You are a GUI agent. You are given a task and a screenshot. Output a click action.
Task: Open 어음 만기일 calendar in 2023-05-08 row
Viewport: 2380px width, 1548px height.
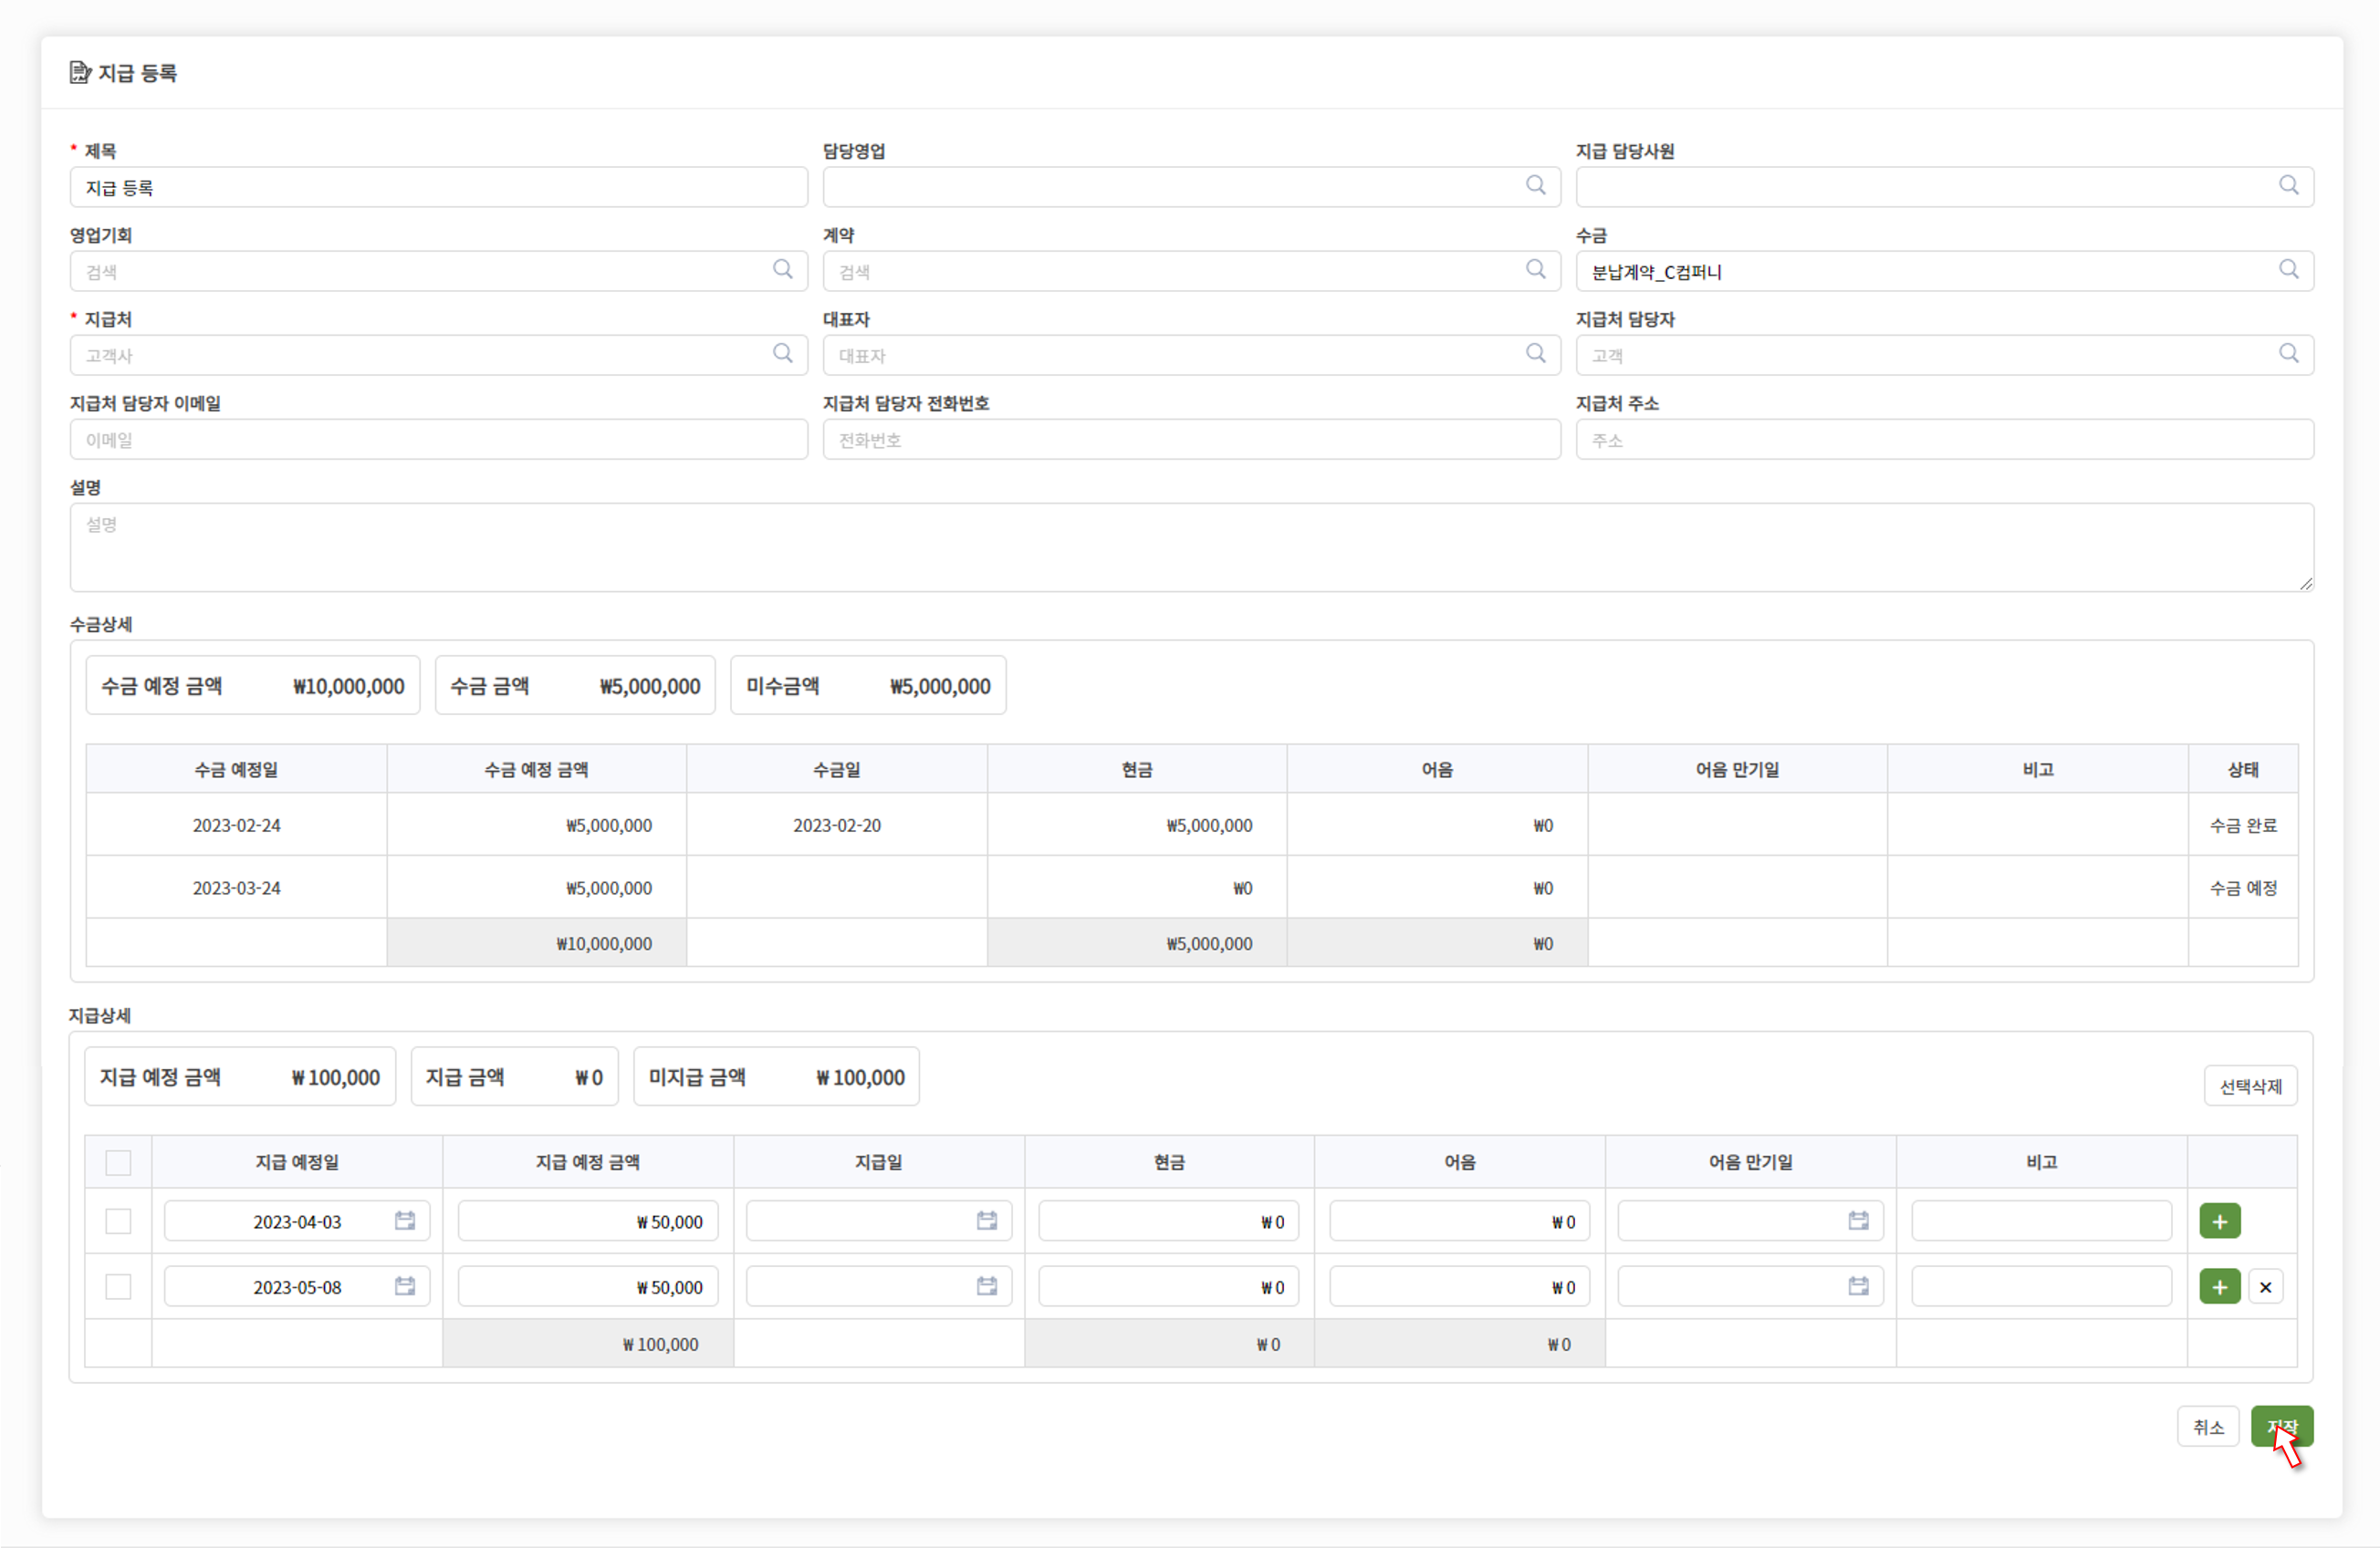pyautogui.click(x=1858, y=1286)
